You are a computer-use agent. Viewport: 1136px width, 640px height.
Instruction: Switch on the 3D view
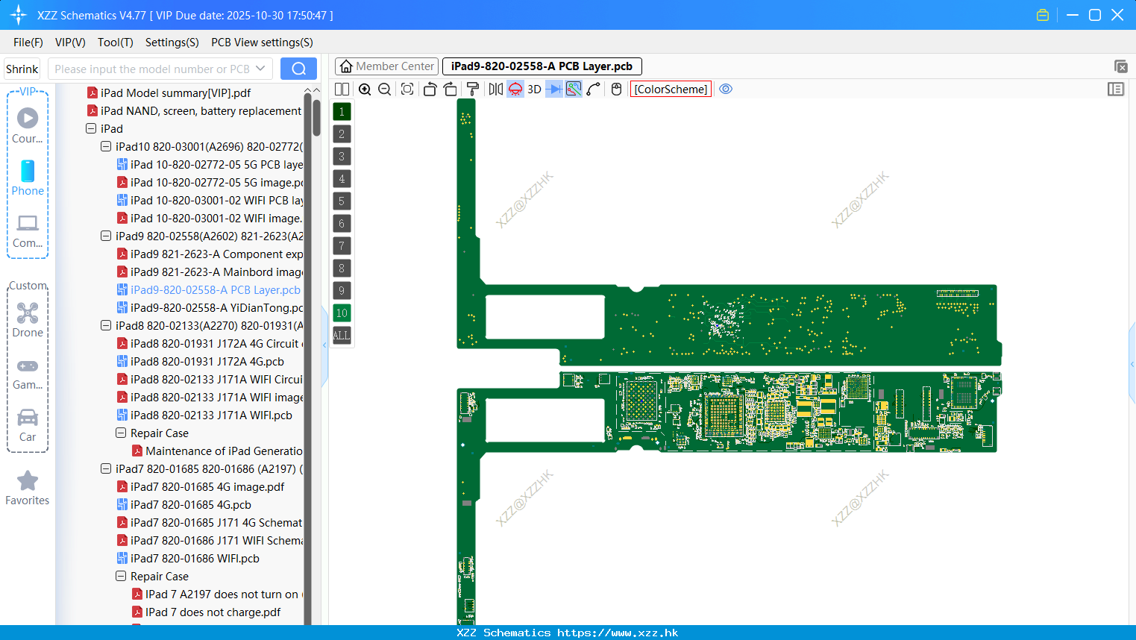coord(534,89)
